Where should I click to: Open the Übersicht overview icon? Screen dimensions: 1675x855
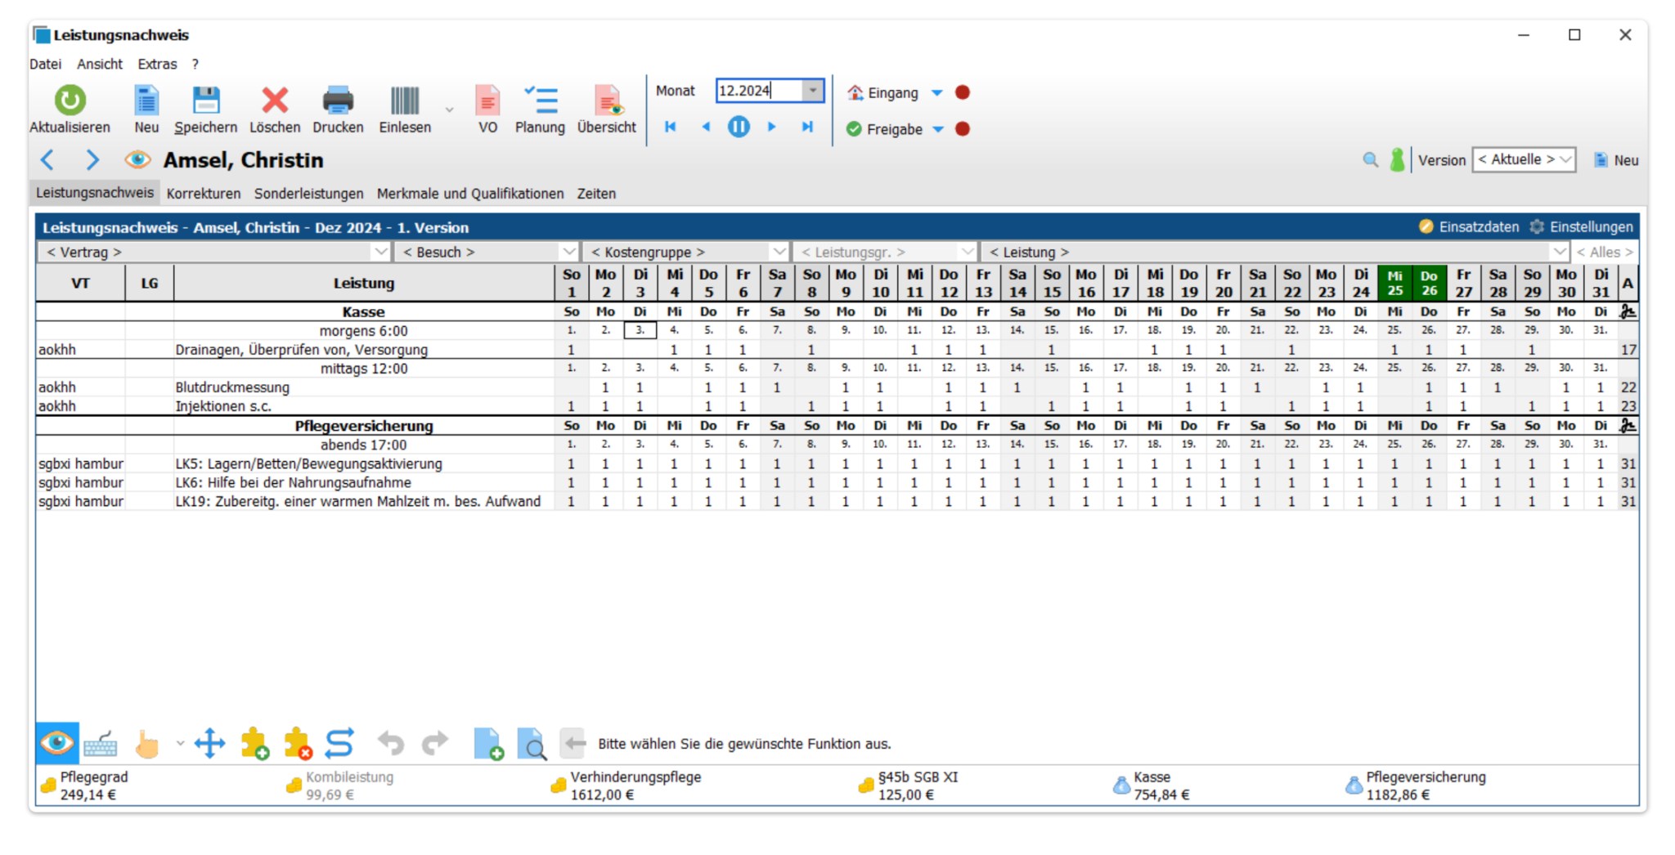coord(606,101)
